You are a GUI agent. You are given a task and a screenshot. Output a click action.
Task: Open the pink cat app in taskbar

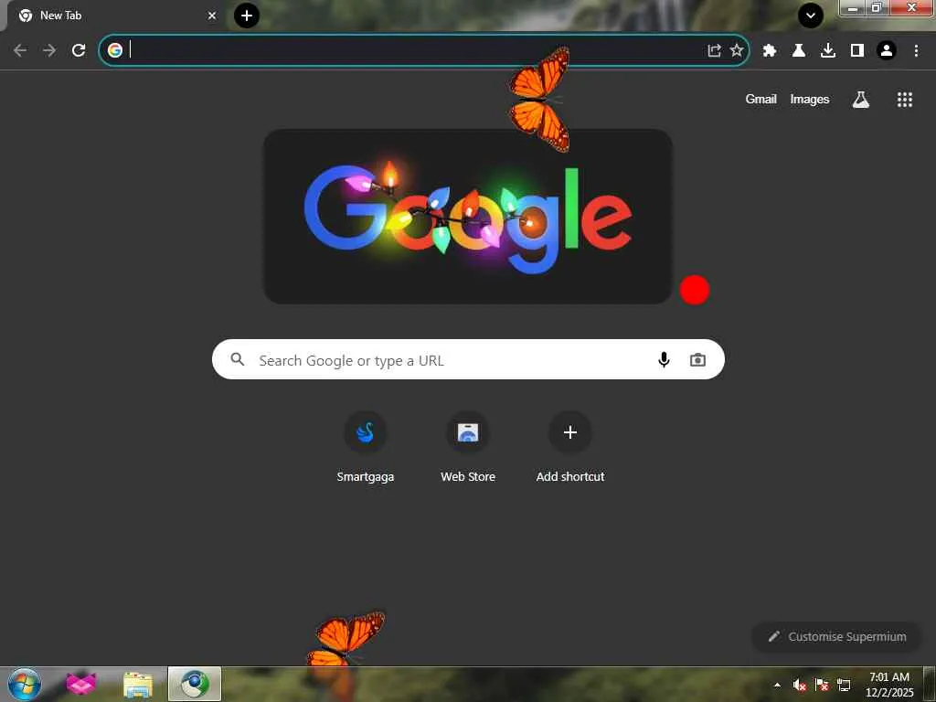81,684
